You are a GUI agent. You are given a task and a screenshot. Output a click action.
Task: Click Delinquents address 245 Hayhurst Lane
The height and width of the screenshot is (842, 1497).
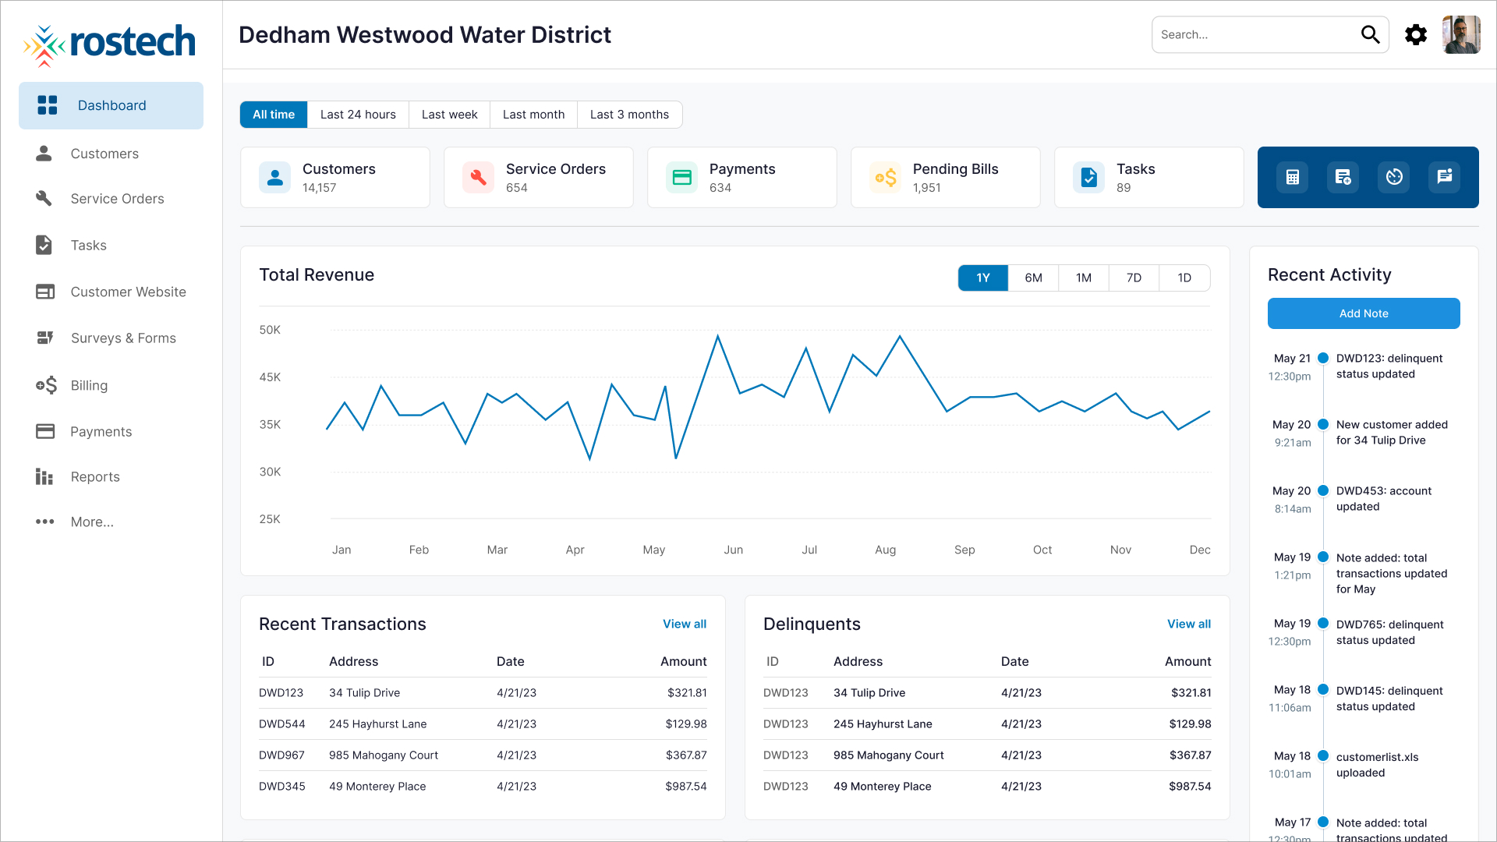(883, 724)
